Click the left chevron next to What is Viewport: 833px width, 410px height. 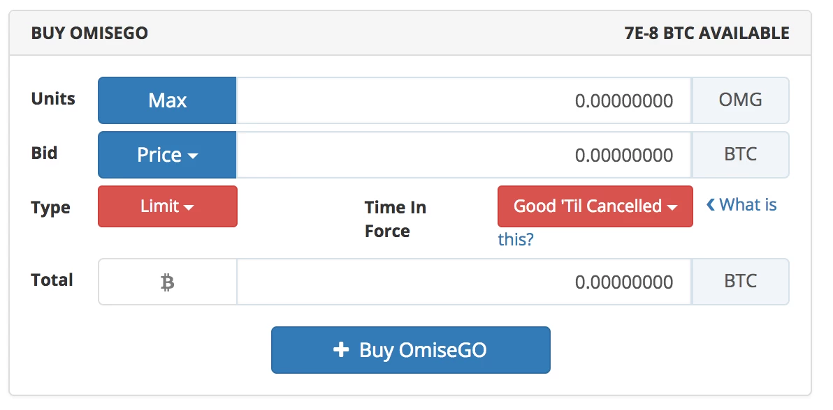(x=711, y=204)
